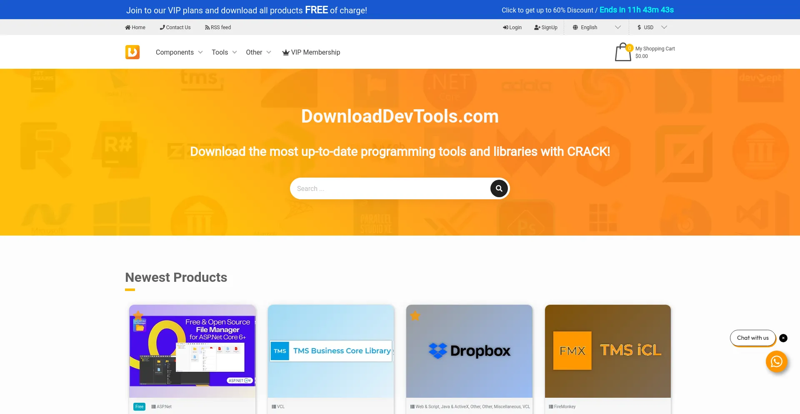Click the SignUp user-plus icon
The image size is (800, 414).
pyautogui.click(x=537, y=28)
